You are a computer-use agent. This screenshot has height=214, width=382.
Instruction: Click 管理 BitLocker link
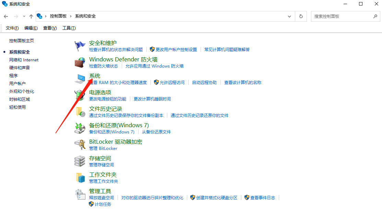[x=103, y=148]
